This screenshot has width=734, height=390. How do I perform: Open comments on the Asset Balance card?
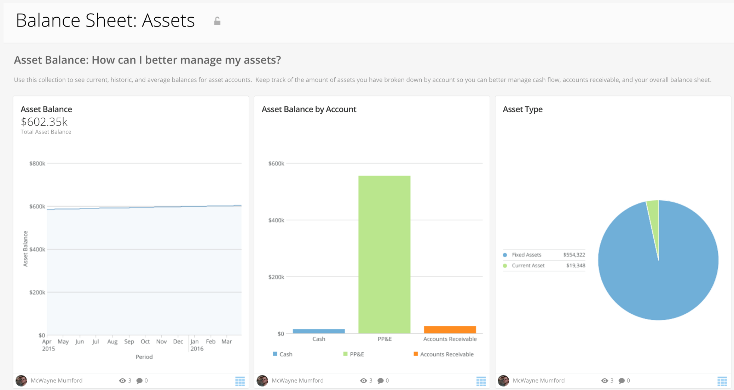pos(140,380)
